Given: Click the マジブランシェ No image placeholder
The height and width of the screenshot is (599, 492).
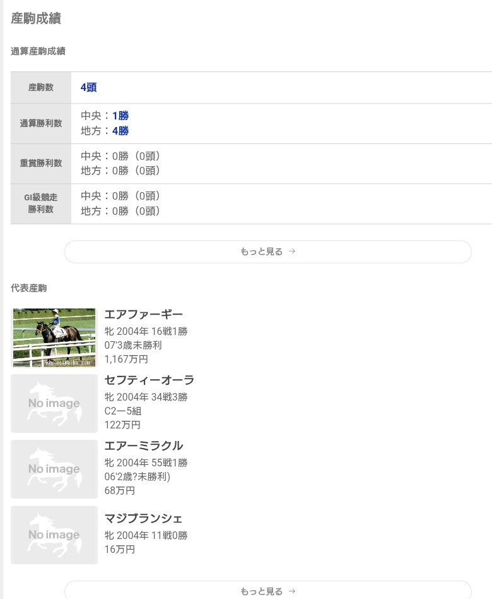Looking at the screenshot, I should pos(54,535).
